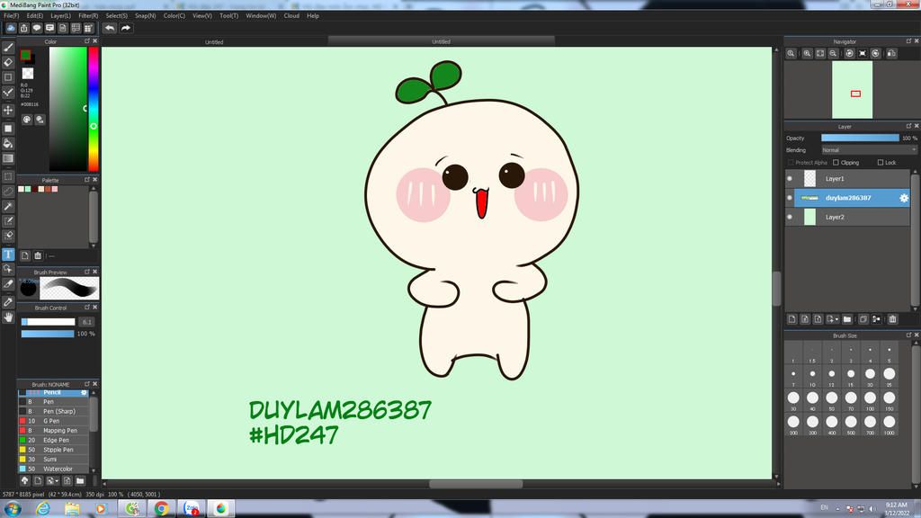Select the Lasso selection tool
Image resolution: width=921 pixels, height=518 pixels.
8,192
